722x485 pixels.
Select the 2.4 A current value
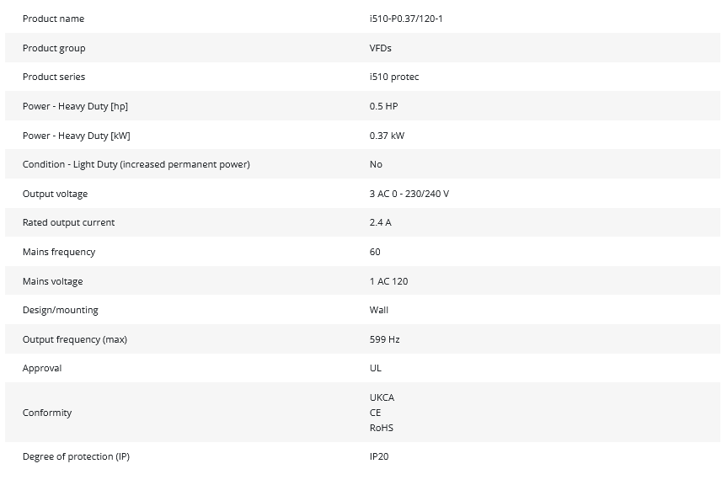(x=381, y=222)
